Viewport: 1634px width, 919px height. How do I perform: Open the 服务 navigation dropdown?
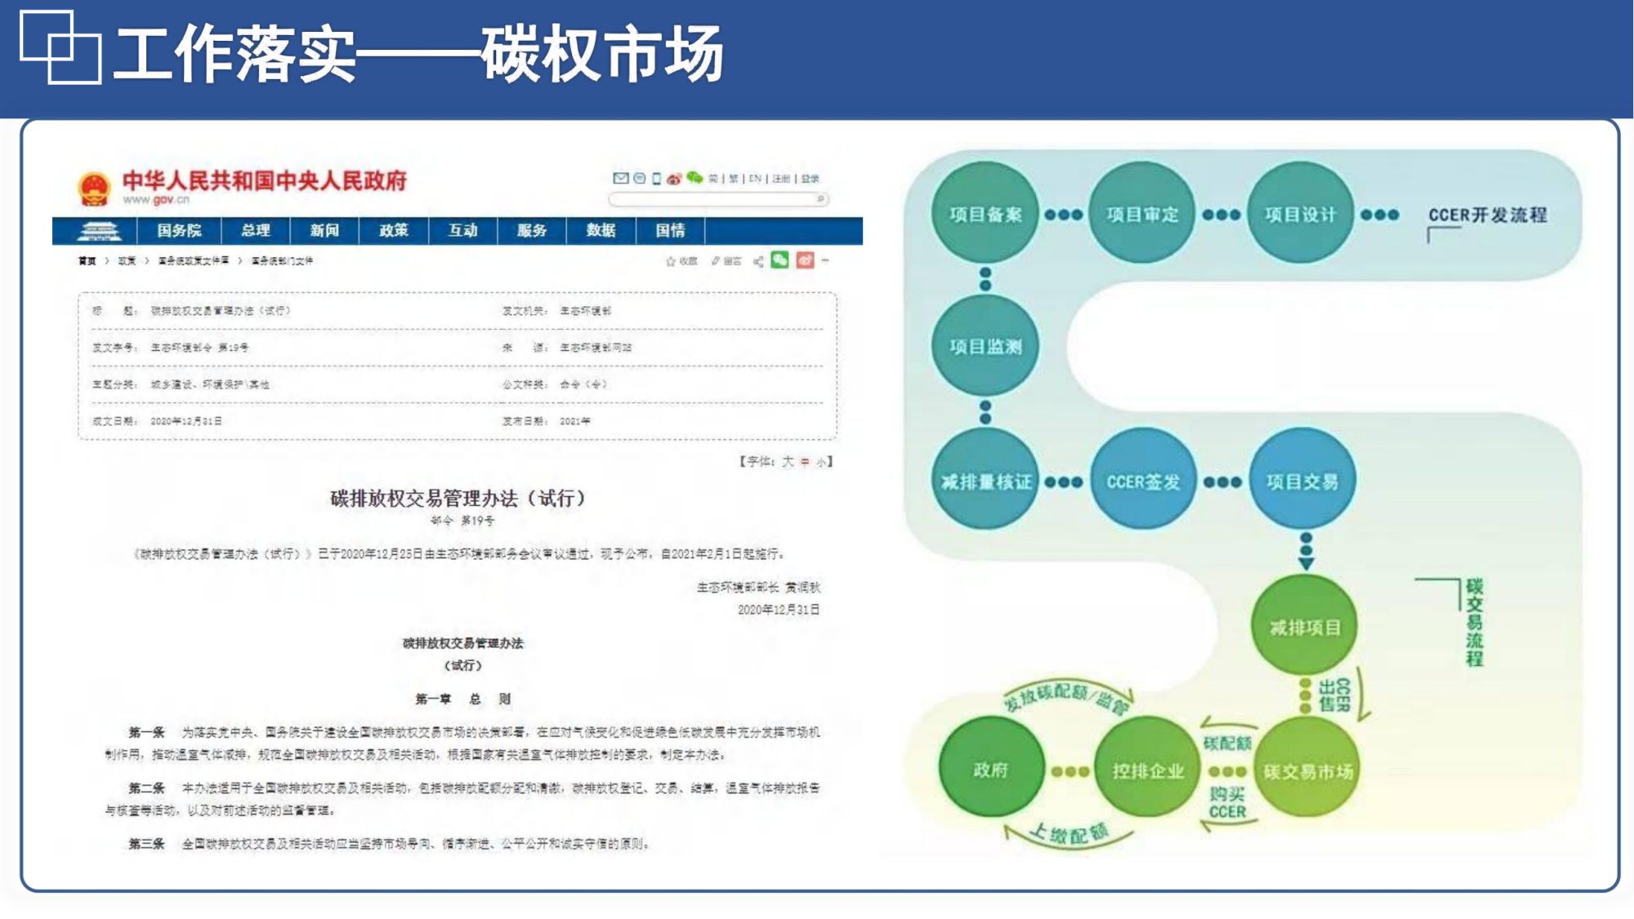click(x=531, y=232)
